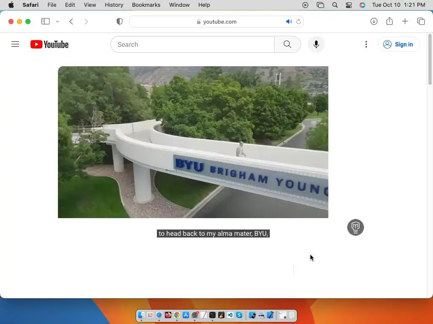Open Control Center
This screenshot has width=433, height=324.
point(349,5)
